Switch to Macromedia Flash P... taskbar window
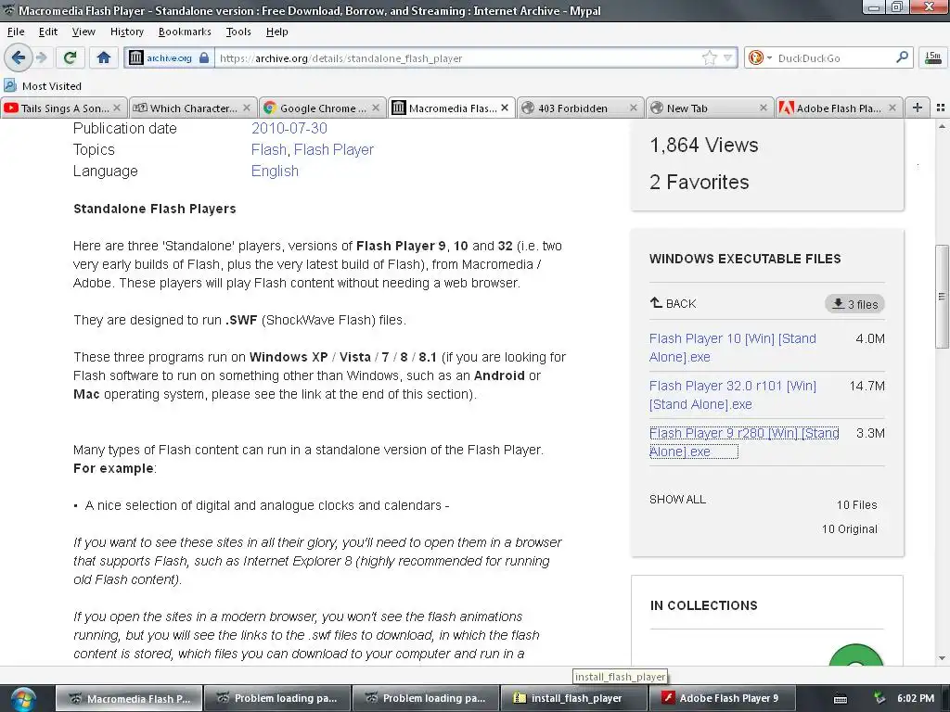This screenshot has width=950, height=712. pos(129,698)
